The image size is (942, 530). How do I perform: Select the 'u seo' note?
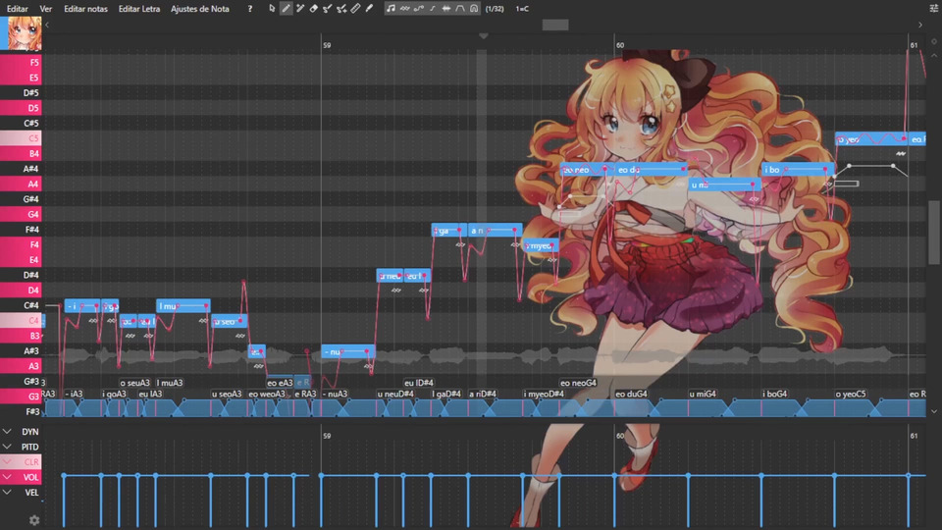click(x=229, y=321)
